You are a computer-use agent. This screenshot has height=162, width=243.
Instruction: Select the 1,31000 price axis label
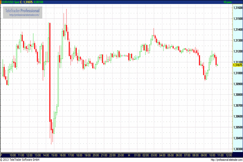[238, 73]
